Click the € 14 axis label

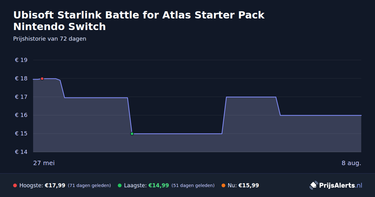pyautogui.click(x=21, y=152)
